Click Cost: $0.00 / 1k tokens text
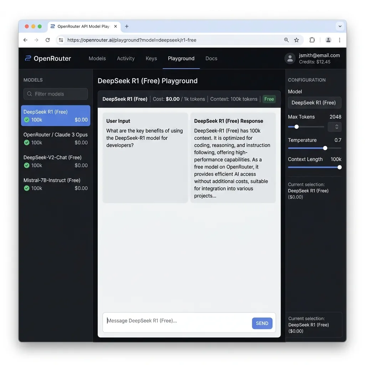 [x=179, y=99]
